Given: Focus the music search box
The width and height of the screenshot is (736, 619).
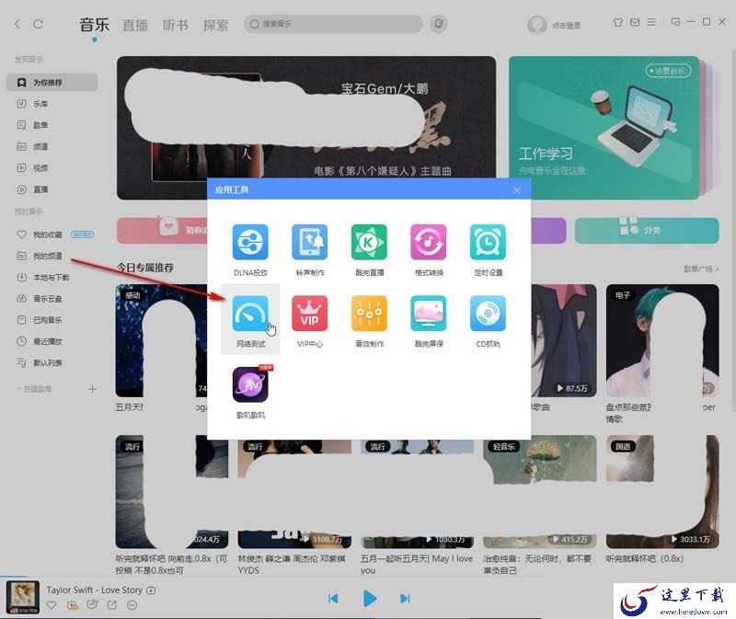Looking at the screenshot, I should [333, 24].
